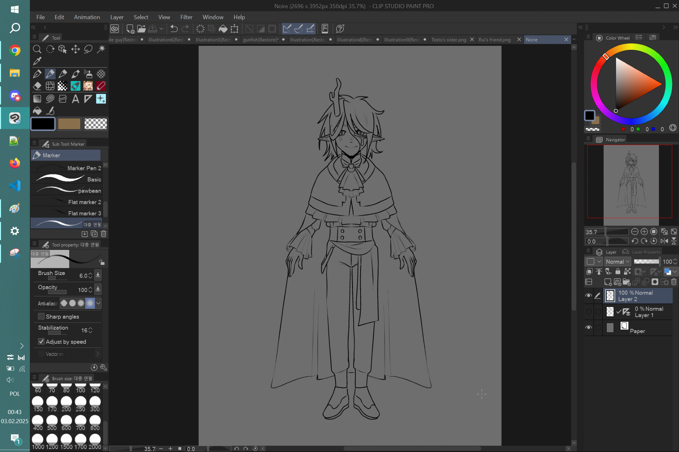Delete the selected sub tool with trash icon
Screen dimensions: 679x452
(104, 234)
